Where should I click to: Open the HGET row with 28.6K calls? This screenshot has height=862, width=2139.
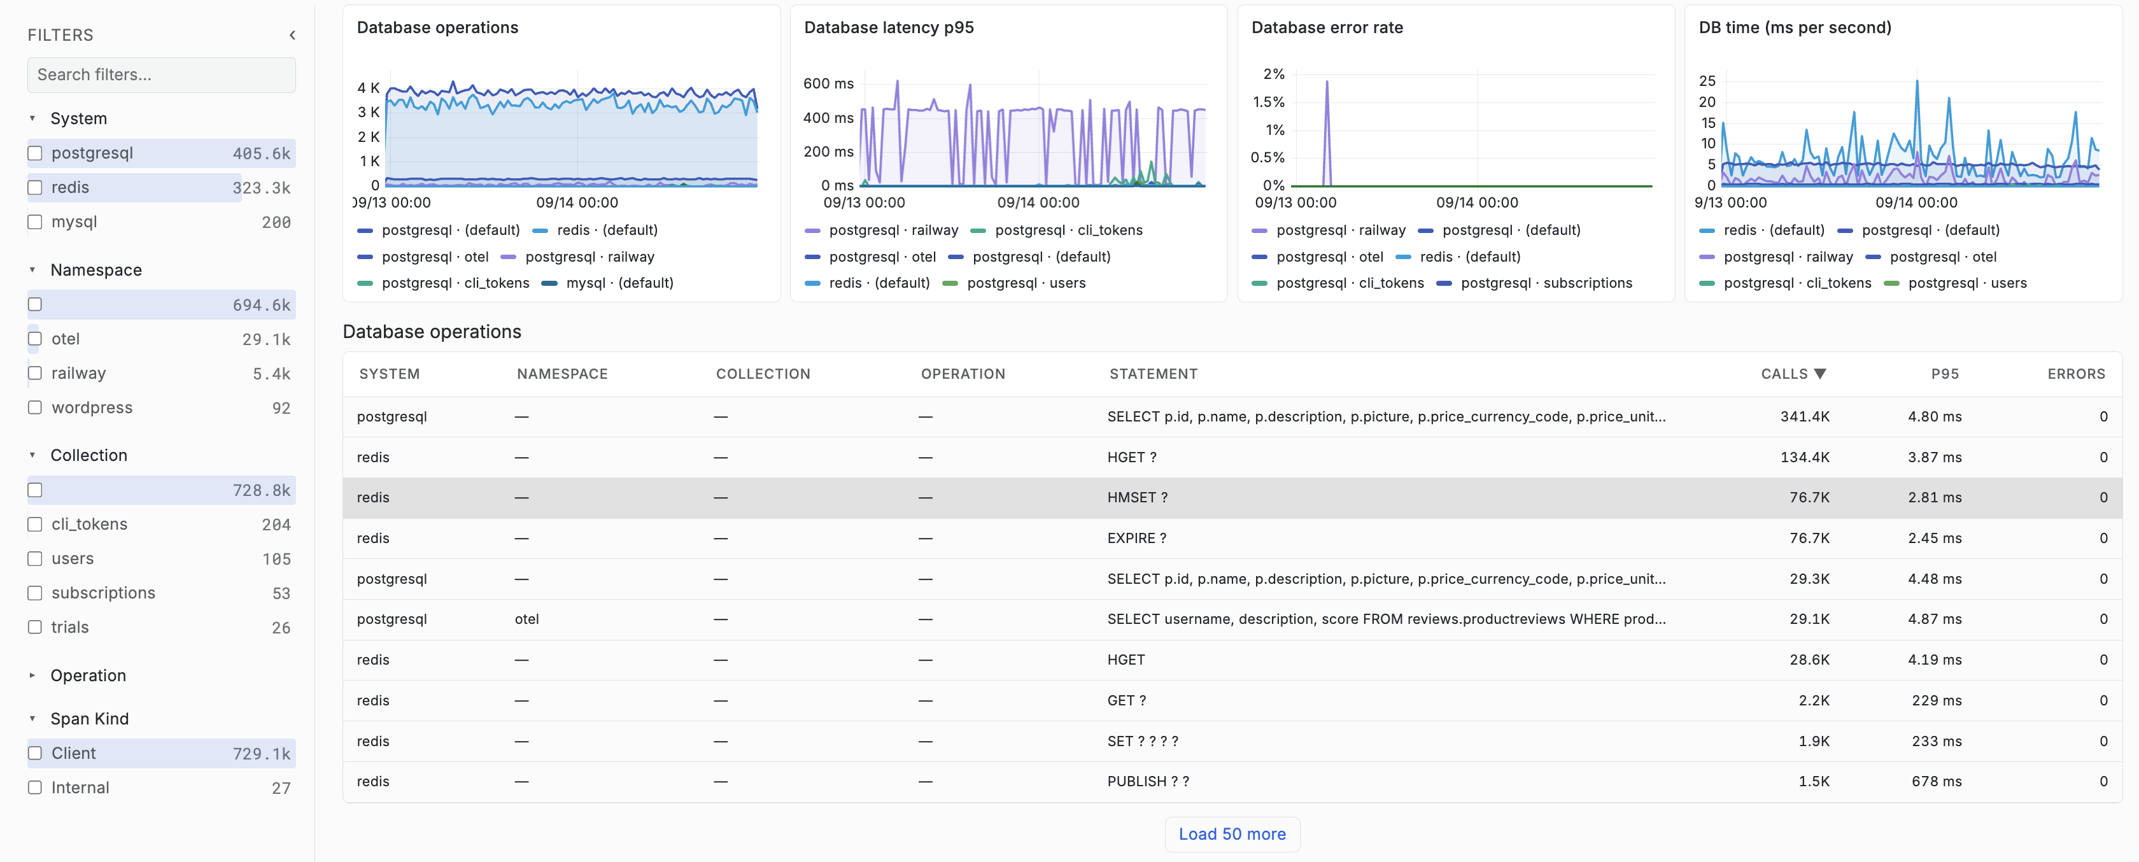coord(1232,660)
